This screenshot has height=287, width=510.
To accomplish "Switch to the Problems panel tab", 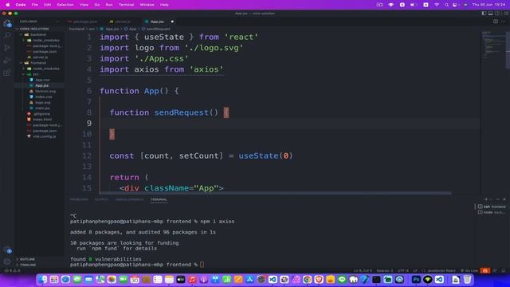I will [x=79, y=199].
